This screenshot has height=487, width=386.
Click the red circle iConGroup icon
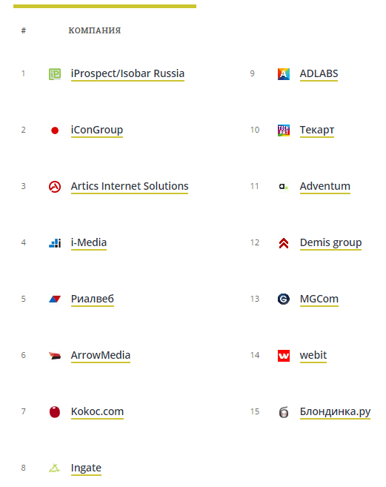[x=55, y=130]
